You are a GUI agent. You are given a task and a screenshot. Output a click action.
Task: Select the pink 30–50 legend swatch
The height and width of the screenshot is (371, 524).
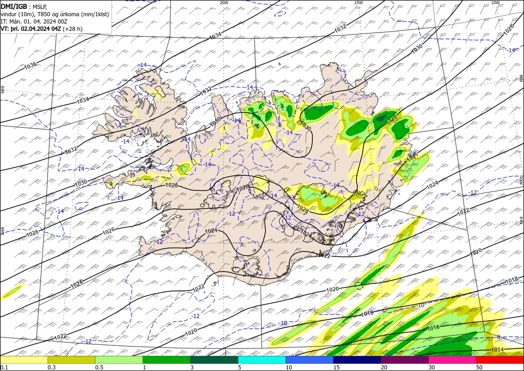click(x=453, y=360)
